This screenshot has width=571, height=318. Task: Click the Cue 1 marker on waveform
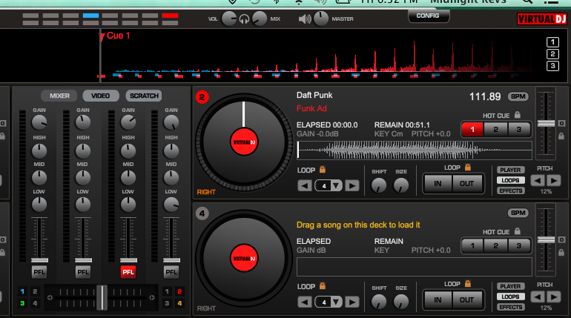[117, 36]
